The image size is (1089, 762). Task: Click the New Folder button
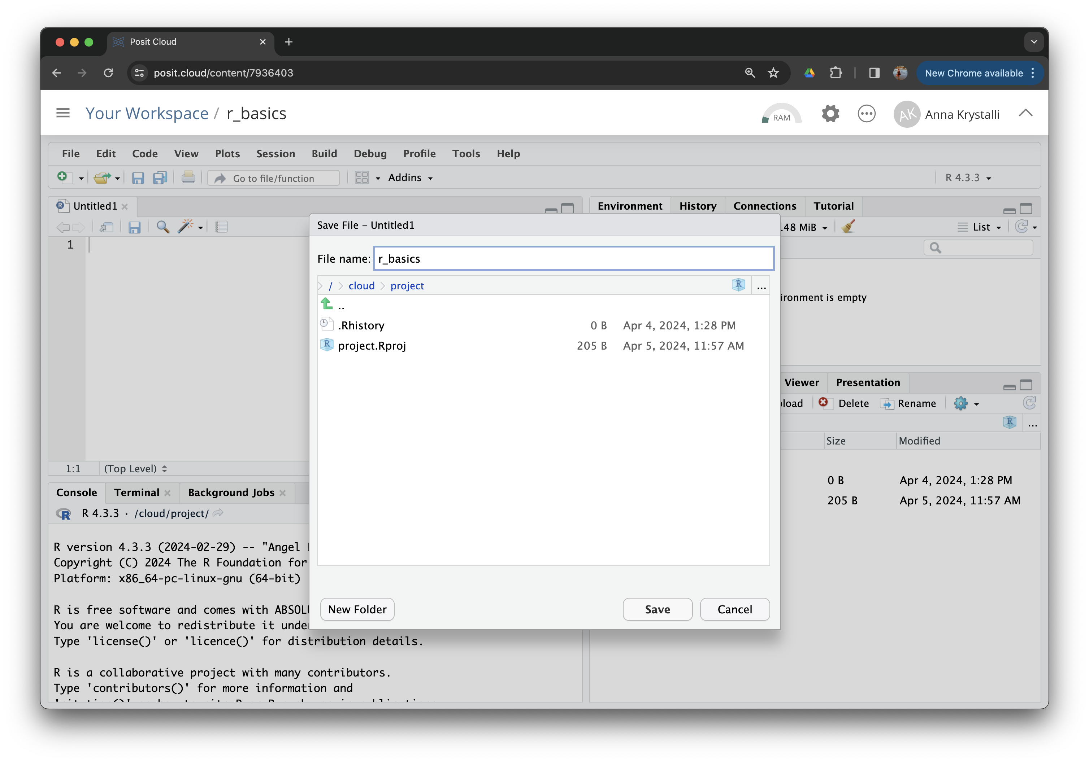pyautogui.click(x=357, y=609)
